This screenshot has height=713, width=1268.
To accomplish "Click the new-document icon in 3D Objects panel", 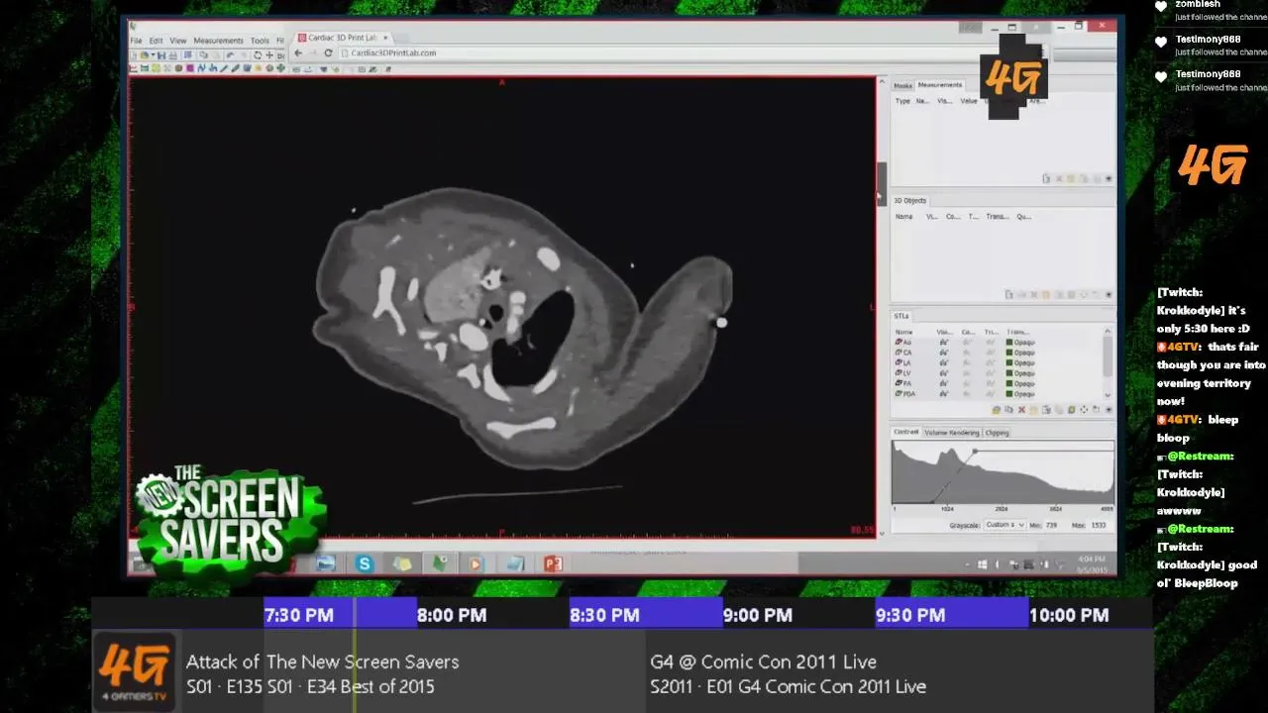I will [1009, 295].
